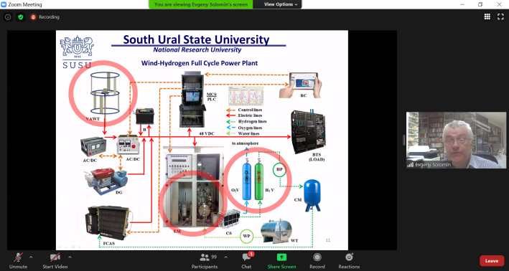Expand audio options arrow beside Unmute
The width and height of the screenshot is (509, 271).
tap(31, 257)
